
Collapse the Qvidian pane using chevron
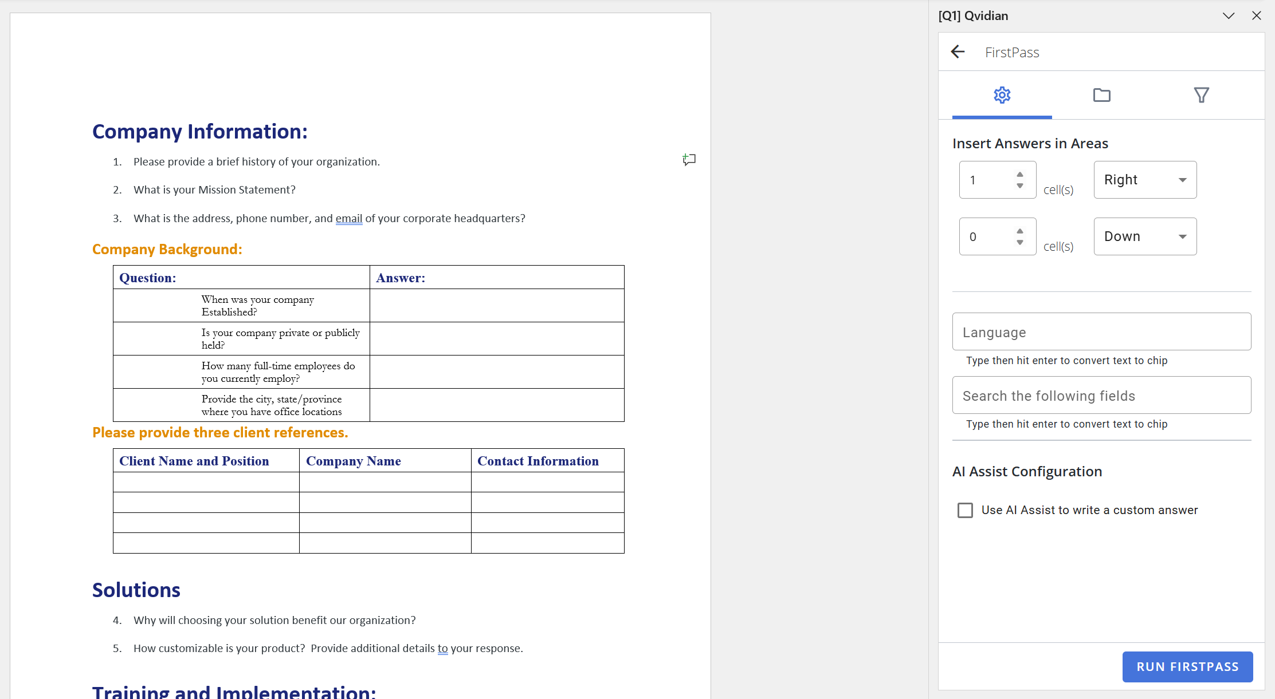click(x=1228, y=16)
